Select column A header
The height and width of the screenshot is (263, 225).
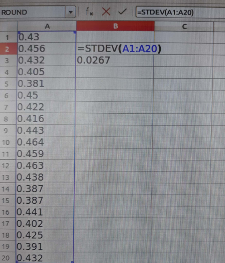click(x=47, y=26)
